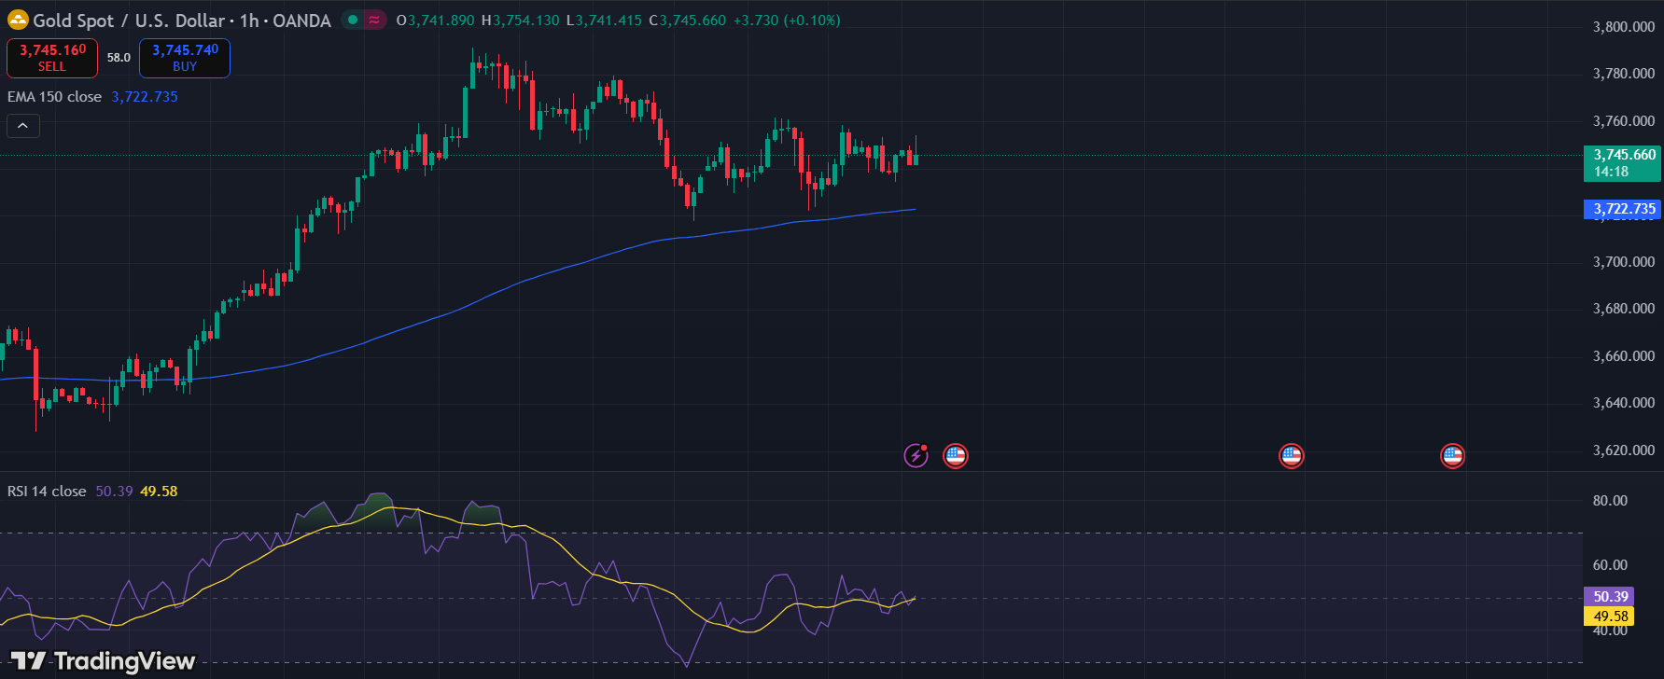The image size is (1664, 679).
Task: Click the 60.00 RSI axis label
Action: pos(1610,565)
